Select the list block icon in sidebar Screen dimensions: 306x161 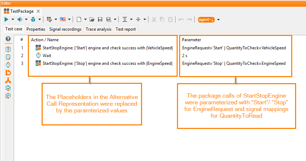tap(8, 49)
